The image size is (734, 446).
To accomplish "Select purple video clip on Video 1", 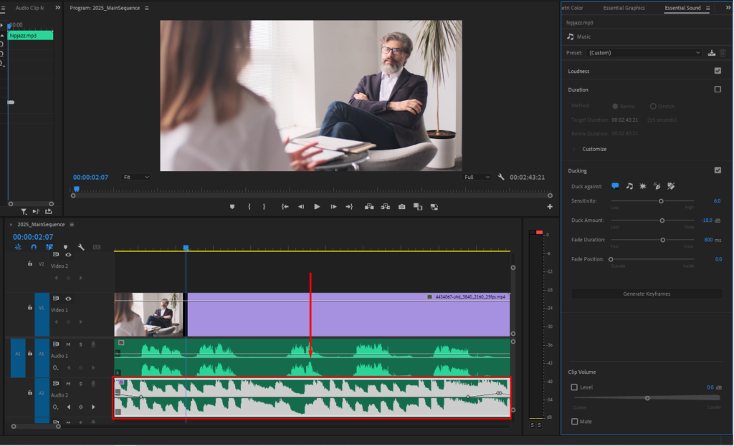I will 348,314.
